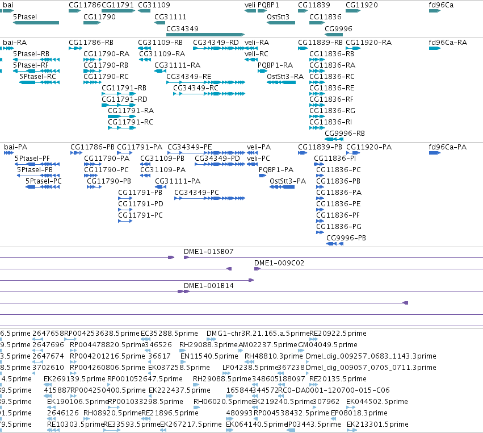Image resolution: width=483 pixels, height=433 pixels.
Task: Select EST RE10303.5prime
Action: [x=53, y=430]
